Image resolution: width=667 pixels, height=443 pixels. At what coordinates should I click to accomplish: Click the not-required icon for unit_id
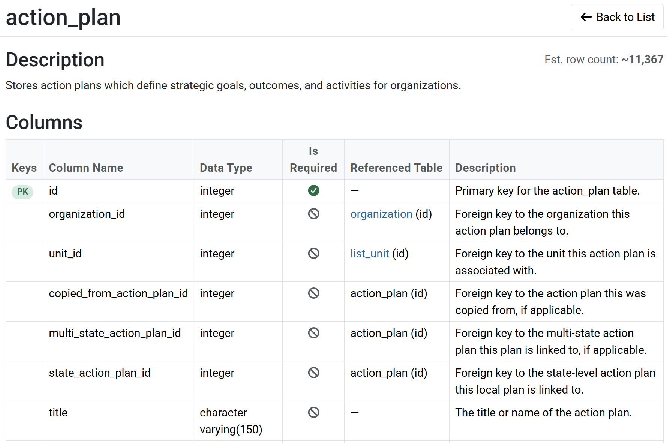coord(313,254)
